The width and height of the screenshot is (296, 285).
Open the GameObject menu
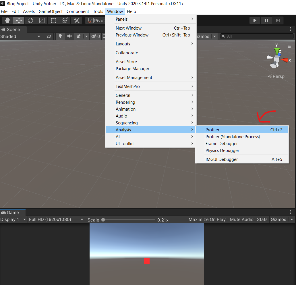51,11
